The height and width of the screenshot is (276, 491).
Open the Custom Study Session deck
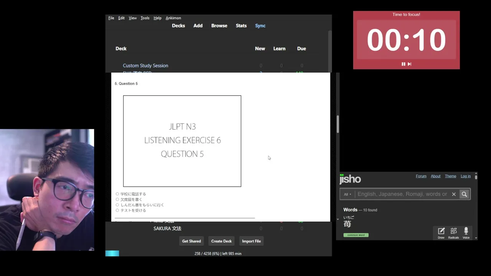[x=145, y=66]
